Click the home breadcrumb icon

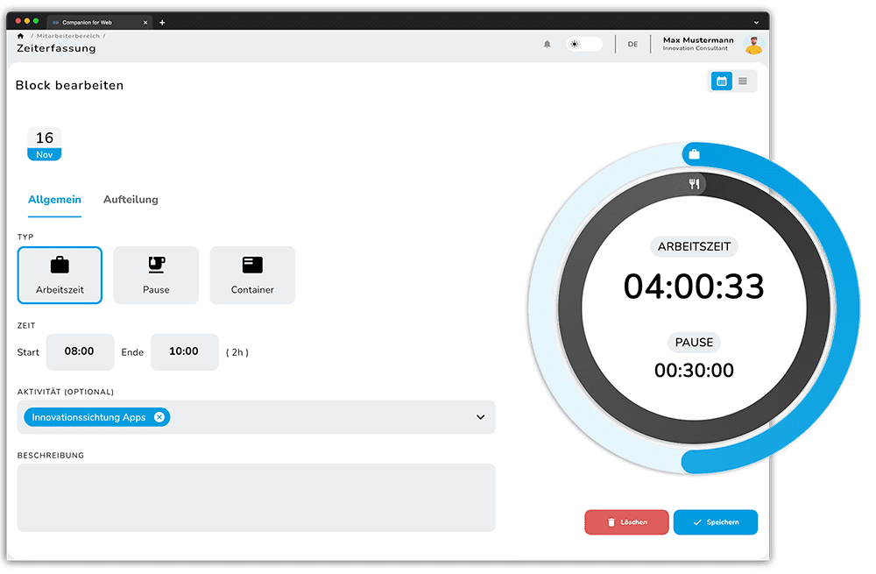(21, 36)
